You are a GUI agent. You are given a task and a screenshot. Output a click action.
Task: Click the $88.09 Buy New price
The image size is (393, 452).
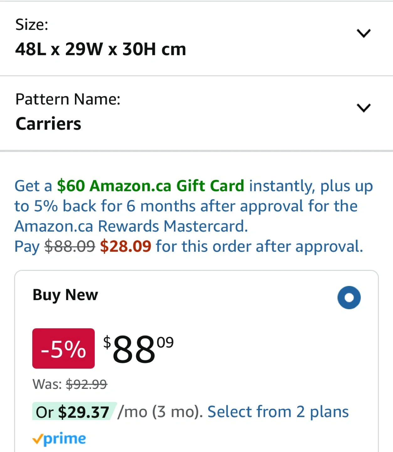138,348
